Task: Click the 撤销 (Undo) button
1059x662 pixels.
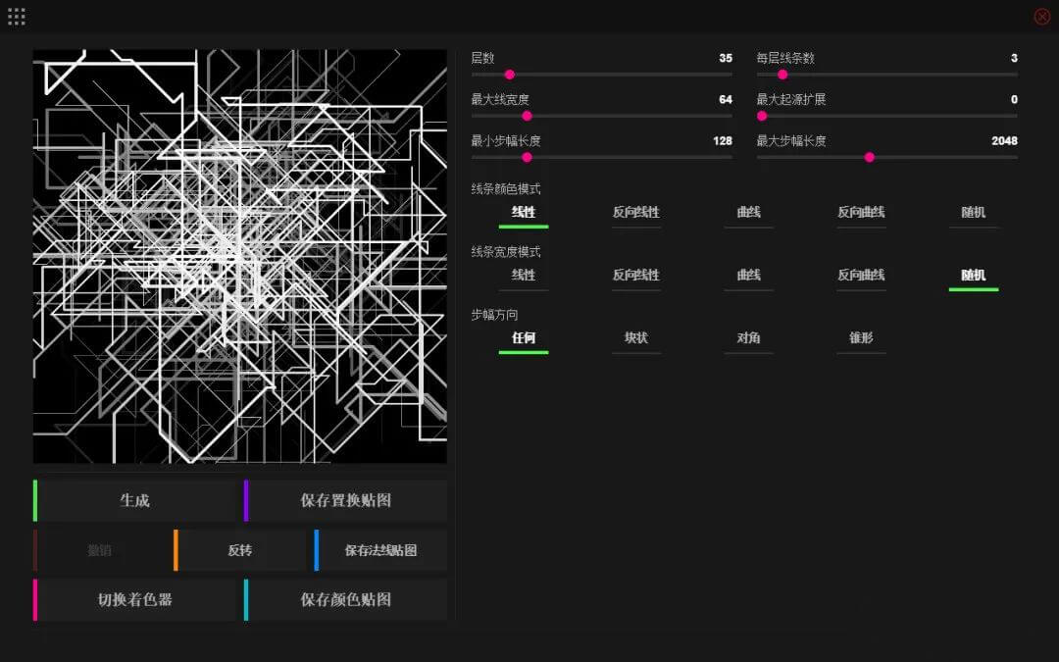Action: pos(99,550)
